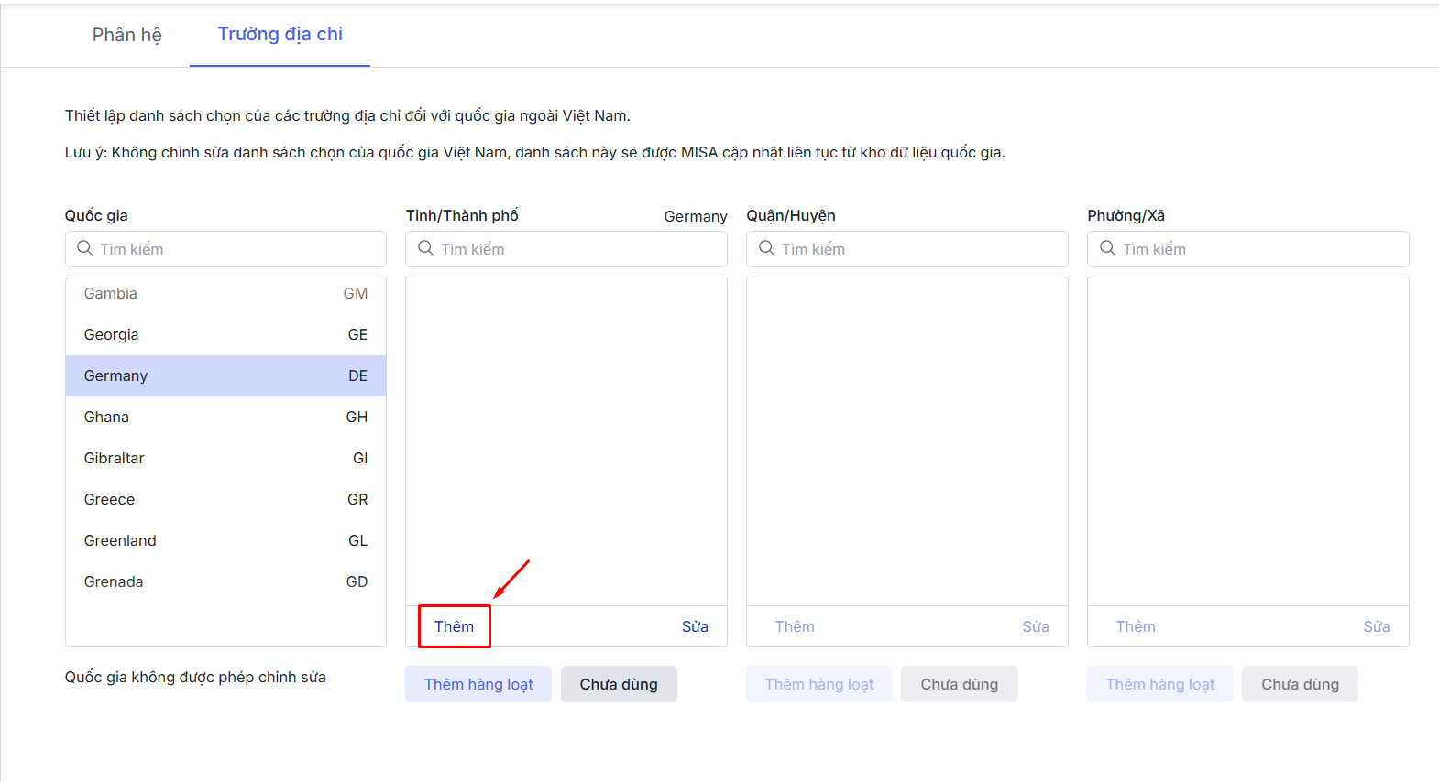
Task: Click the Quận/Huyện search magnifier icon
Action: pyautogui.click(x=767, y=248)
